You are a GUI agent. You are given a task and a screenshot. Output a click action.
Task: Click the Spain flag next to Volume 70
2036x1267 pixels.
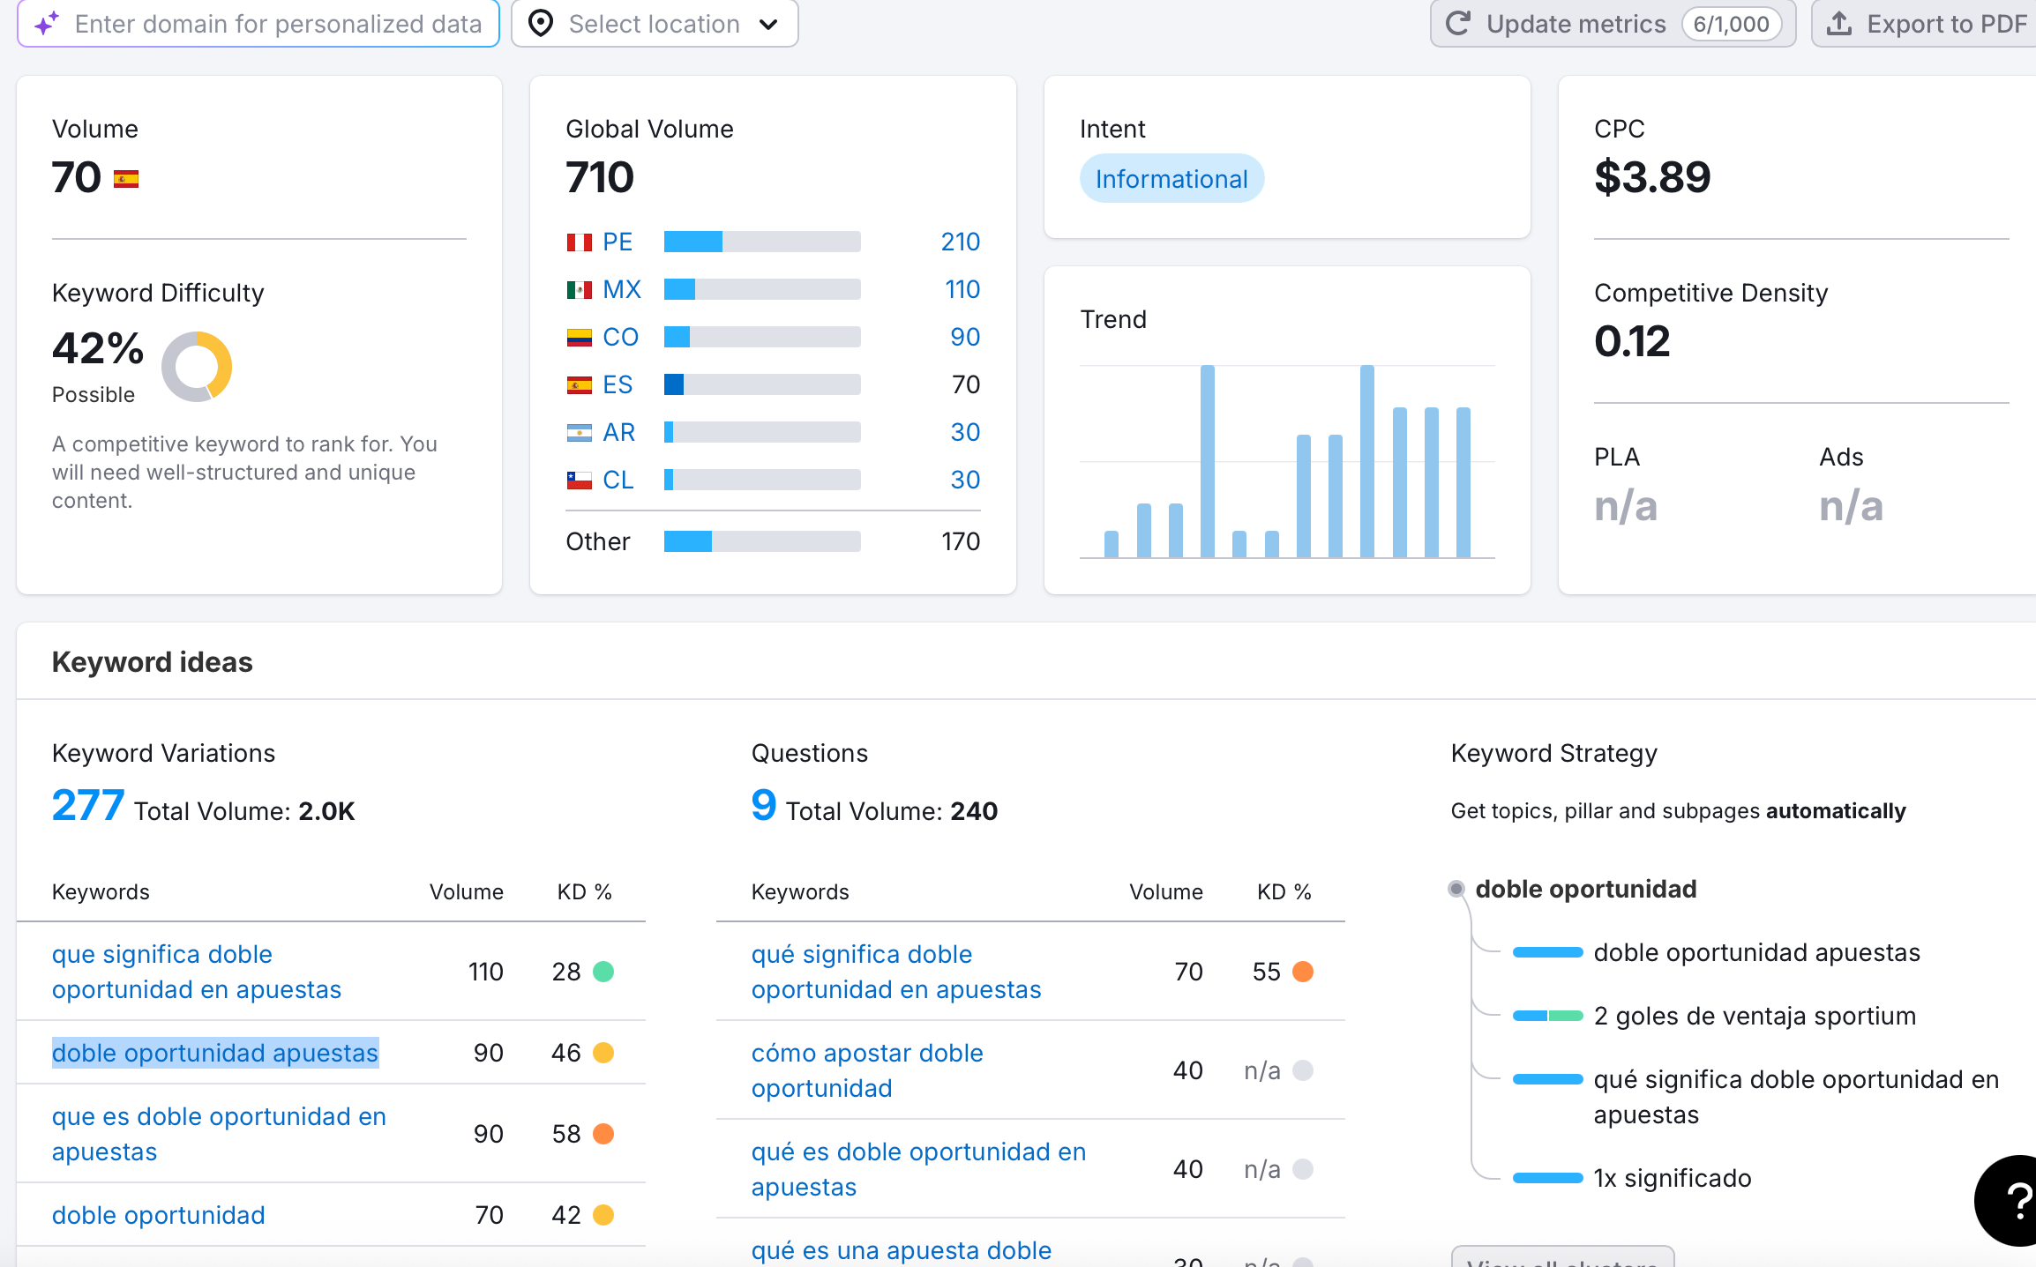pyautogui.click(x=126, y=179)
